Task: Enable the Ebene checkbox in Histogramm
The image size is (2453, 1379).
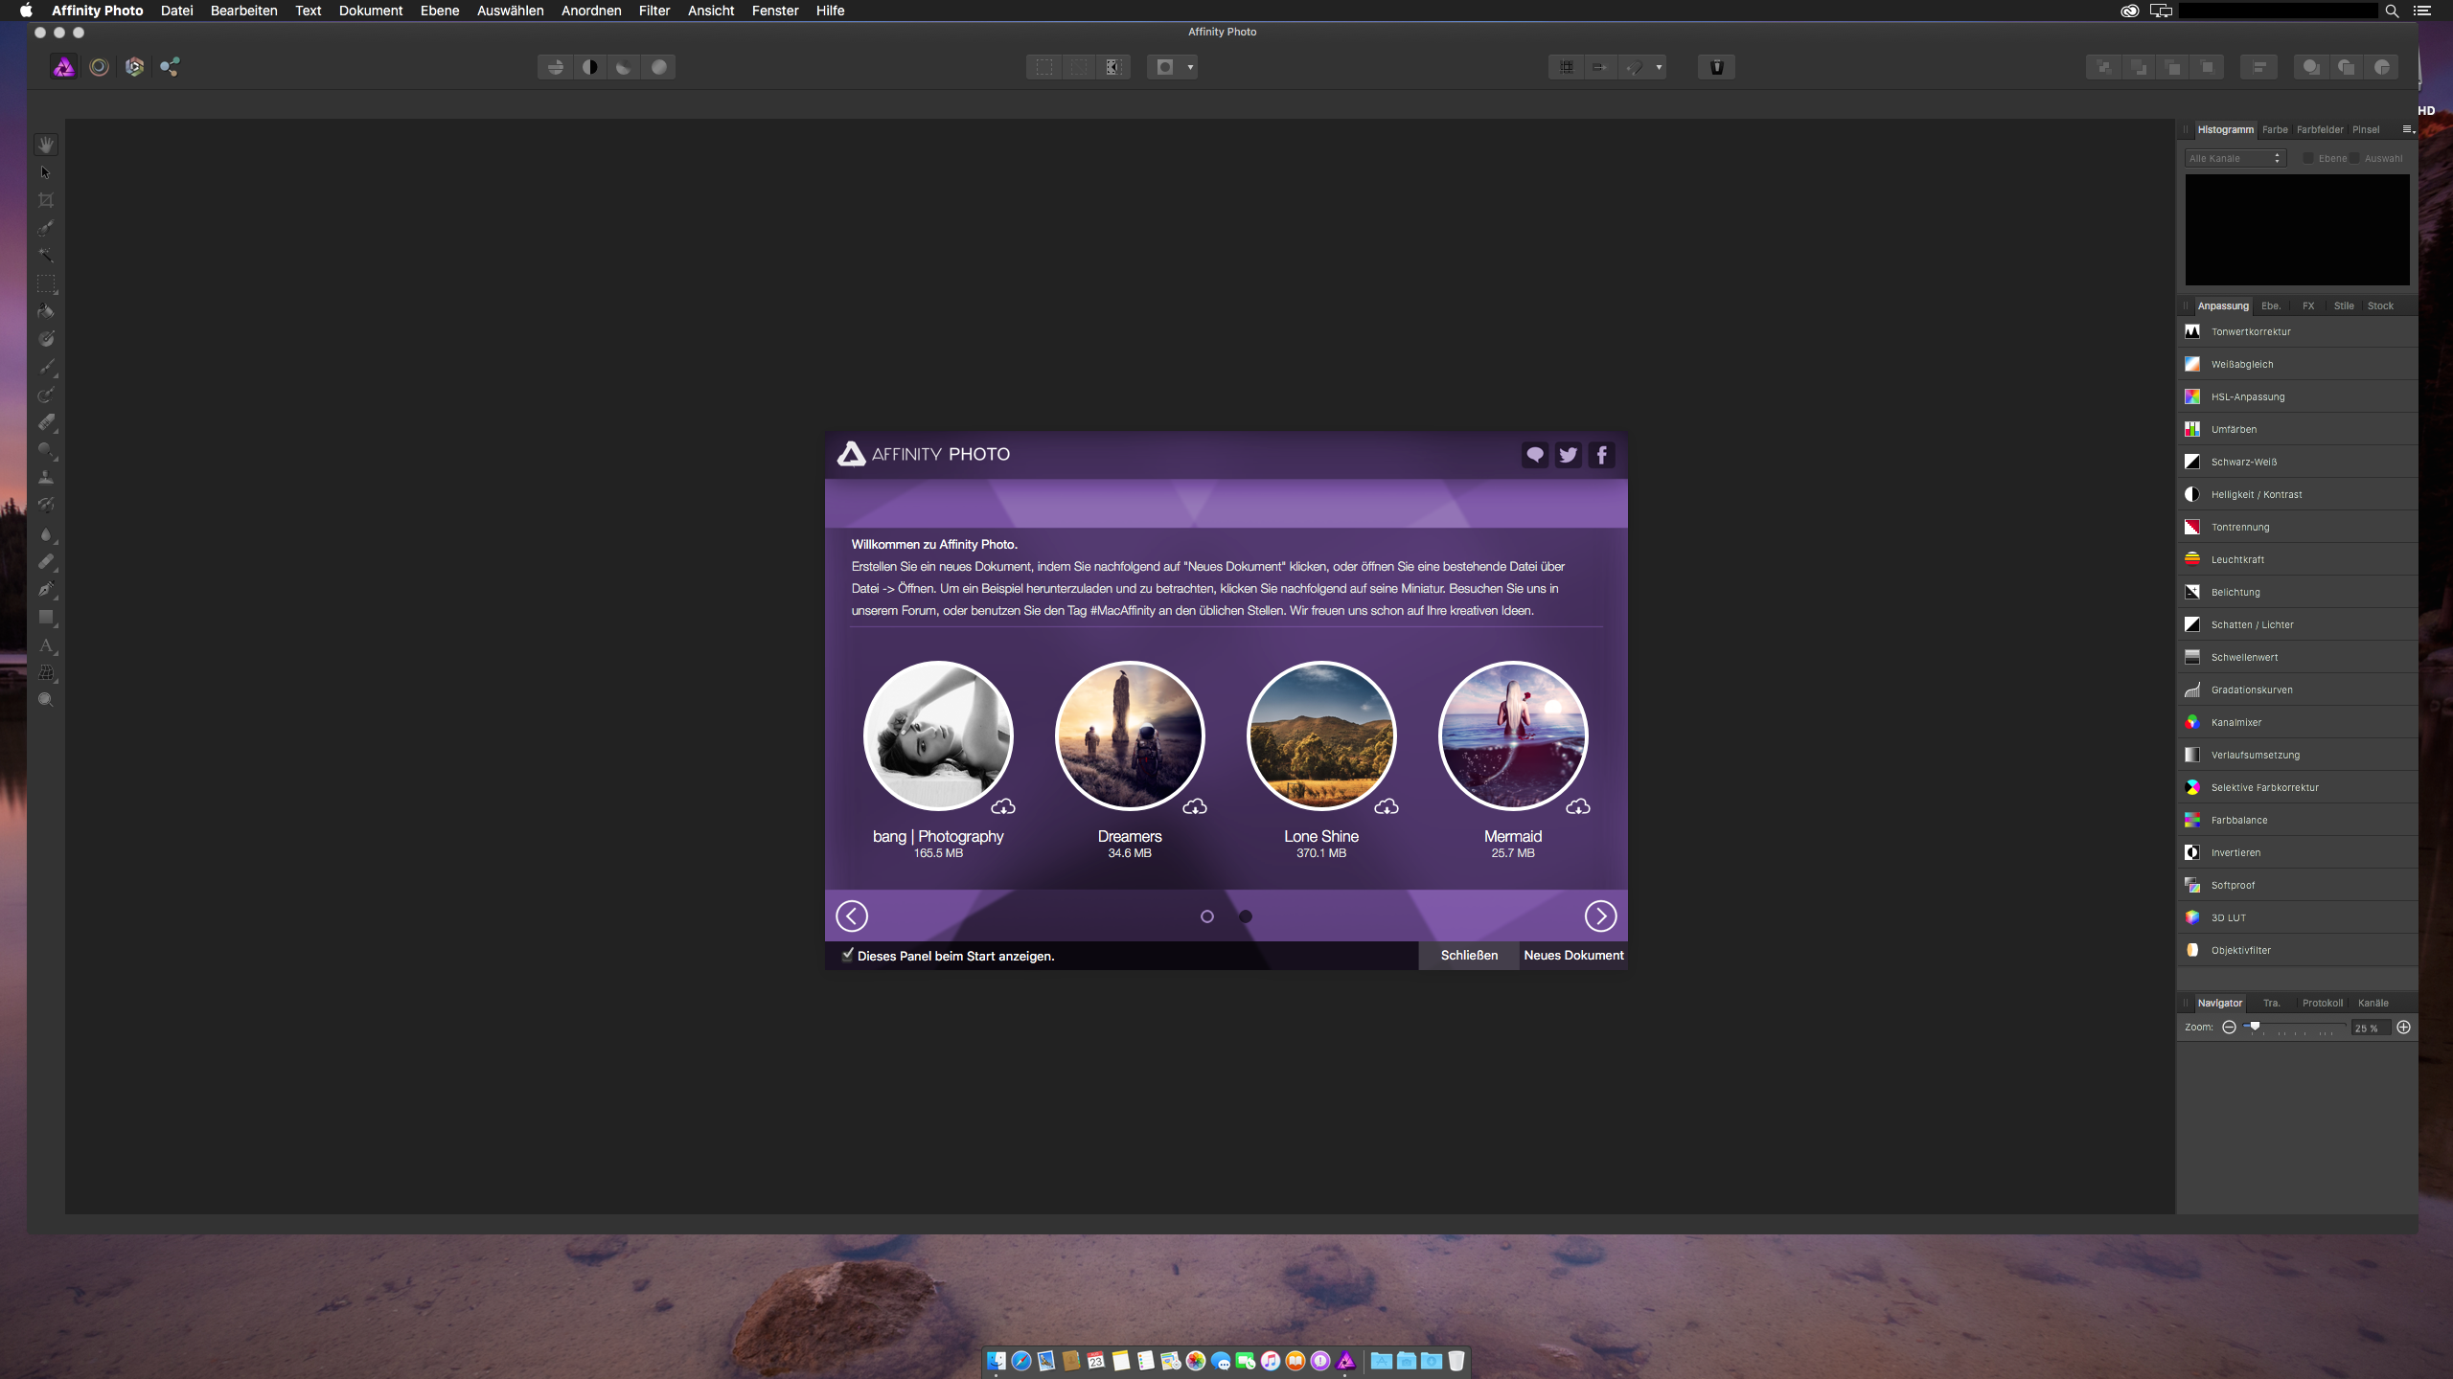Action: tap(2309, 158)
